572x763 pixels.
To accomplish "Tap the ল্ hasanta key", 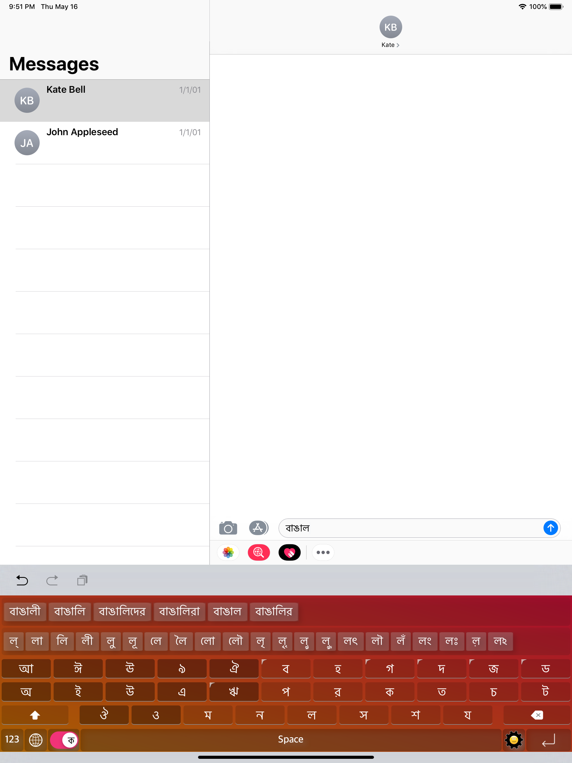I will [x=14, y=641].
